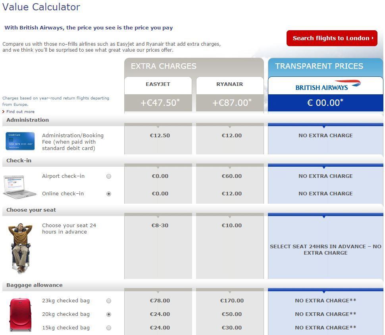385x335 pixels.
Task: Select the EASYJET column header
Action: tap(158, 84)
